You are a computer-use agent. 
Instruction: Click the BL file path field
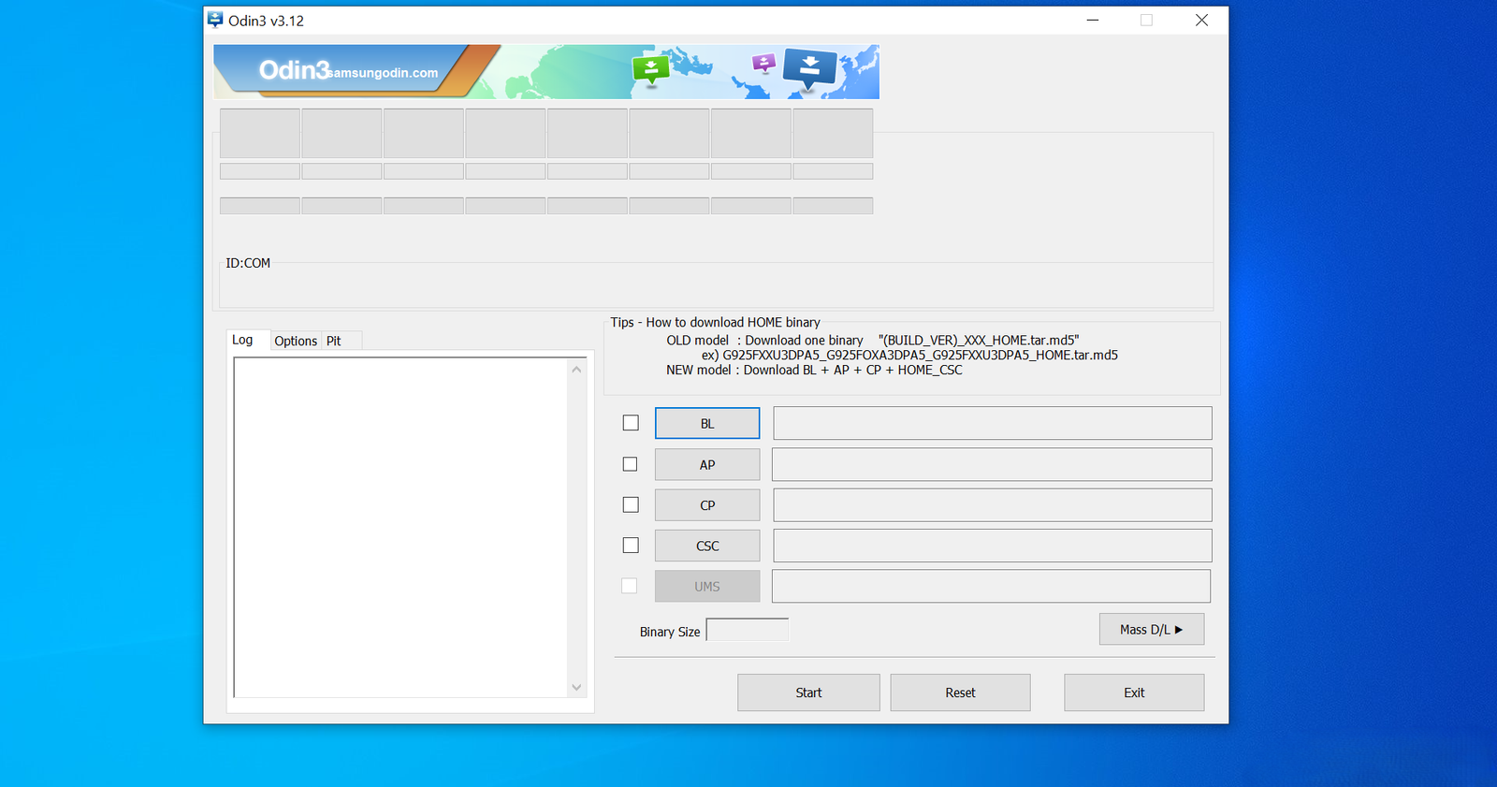992,423
